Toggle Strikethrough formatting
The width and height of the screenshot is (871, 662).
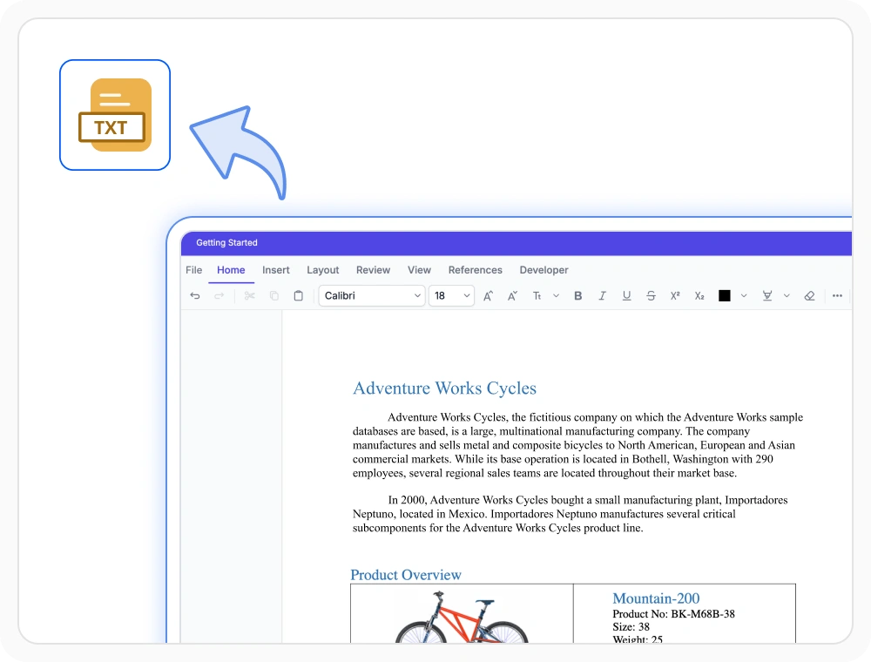(x=651, y=295)
